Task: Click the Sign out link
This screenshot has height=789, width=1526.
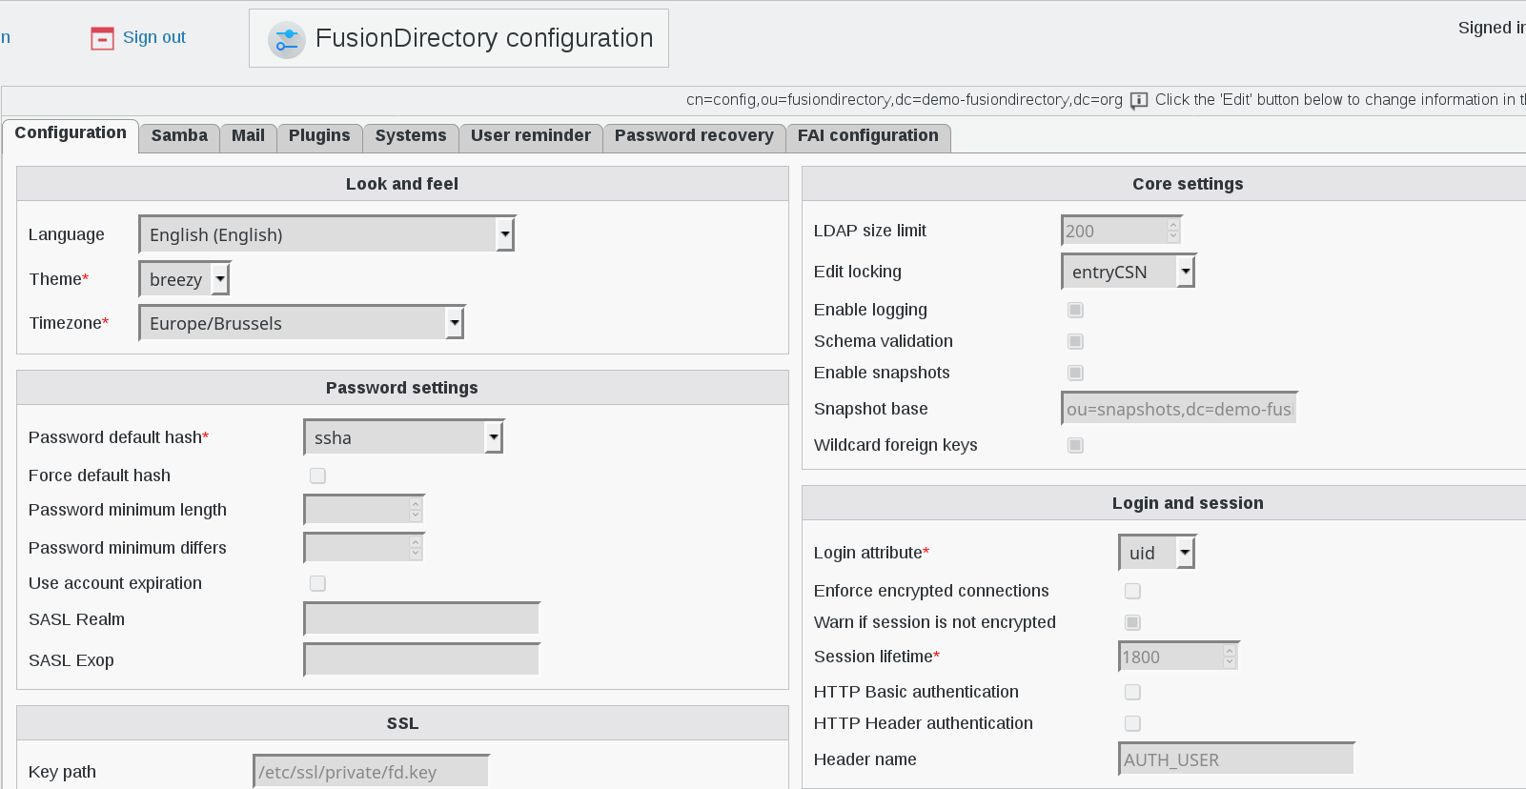Action: click(x=154, y=37)
